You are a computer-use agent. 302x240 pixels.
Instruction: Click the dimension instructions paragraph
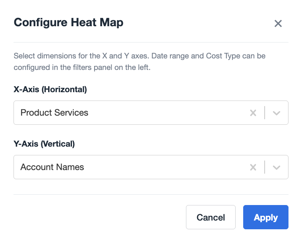click(x=139, y=62)
